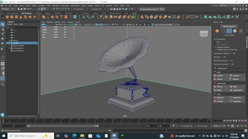Viewport: 248px width, 139px height.
Task: Click the Bevel button
Action: click(x=237, y=87)
